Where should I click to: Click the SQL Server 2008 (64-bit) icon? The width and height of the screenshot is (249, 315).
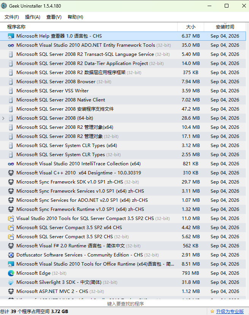coord(11,118)
